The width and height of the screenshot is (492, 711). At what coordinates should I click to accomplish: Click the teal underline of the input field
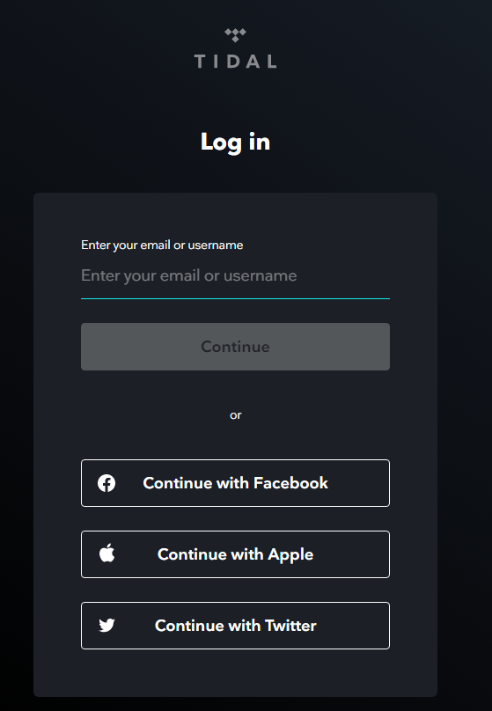point(235,298)
